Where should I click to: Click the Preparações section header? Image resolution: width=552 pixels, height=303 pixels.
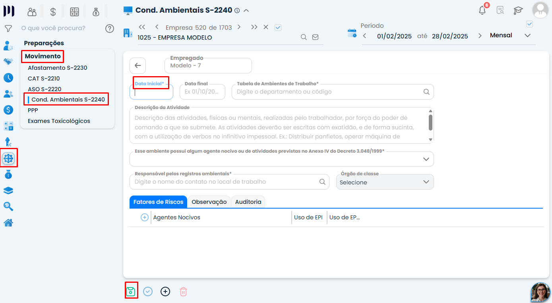pyautogui.click(x=44, y=43)
